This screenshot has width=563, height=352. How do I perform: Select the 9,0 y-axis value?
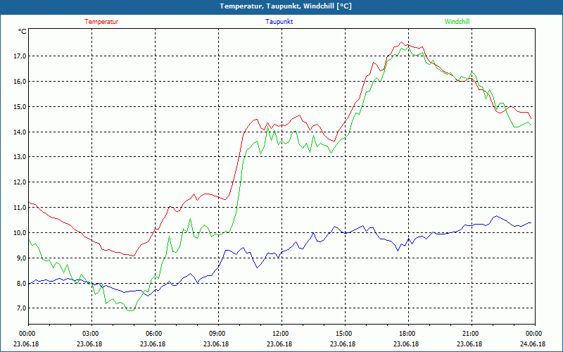(x=22, y=258)
